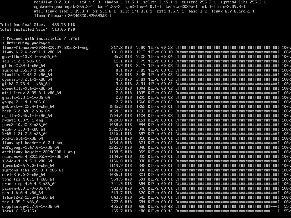291x218 pixels.
Task: Select the 217.2 MiB size of linux-firmware
Action: [121, 48]
